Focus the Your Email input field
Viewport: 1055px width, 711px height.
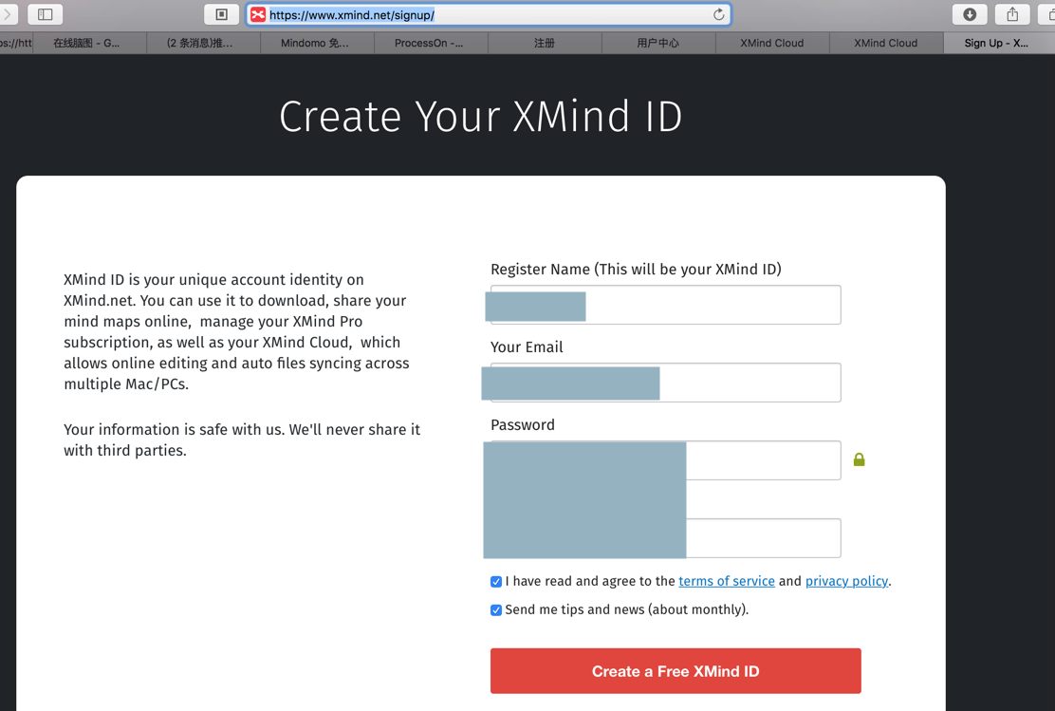pos(665,383)
